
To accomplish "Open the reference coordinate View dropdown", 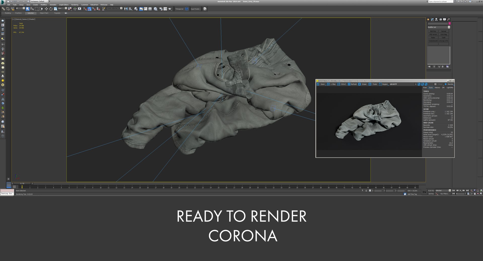I will point(63,8).
